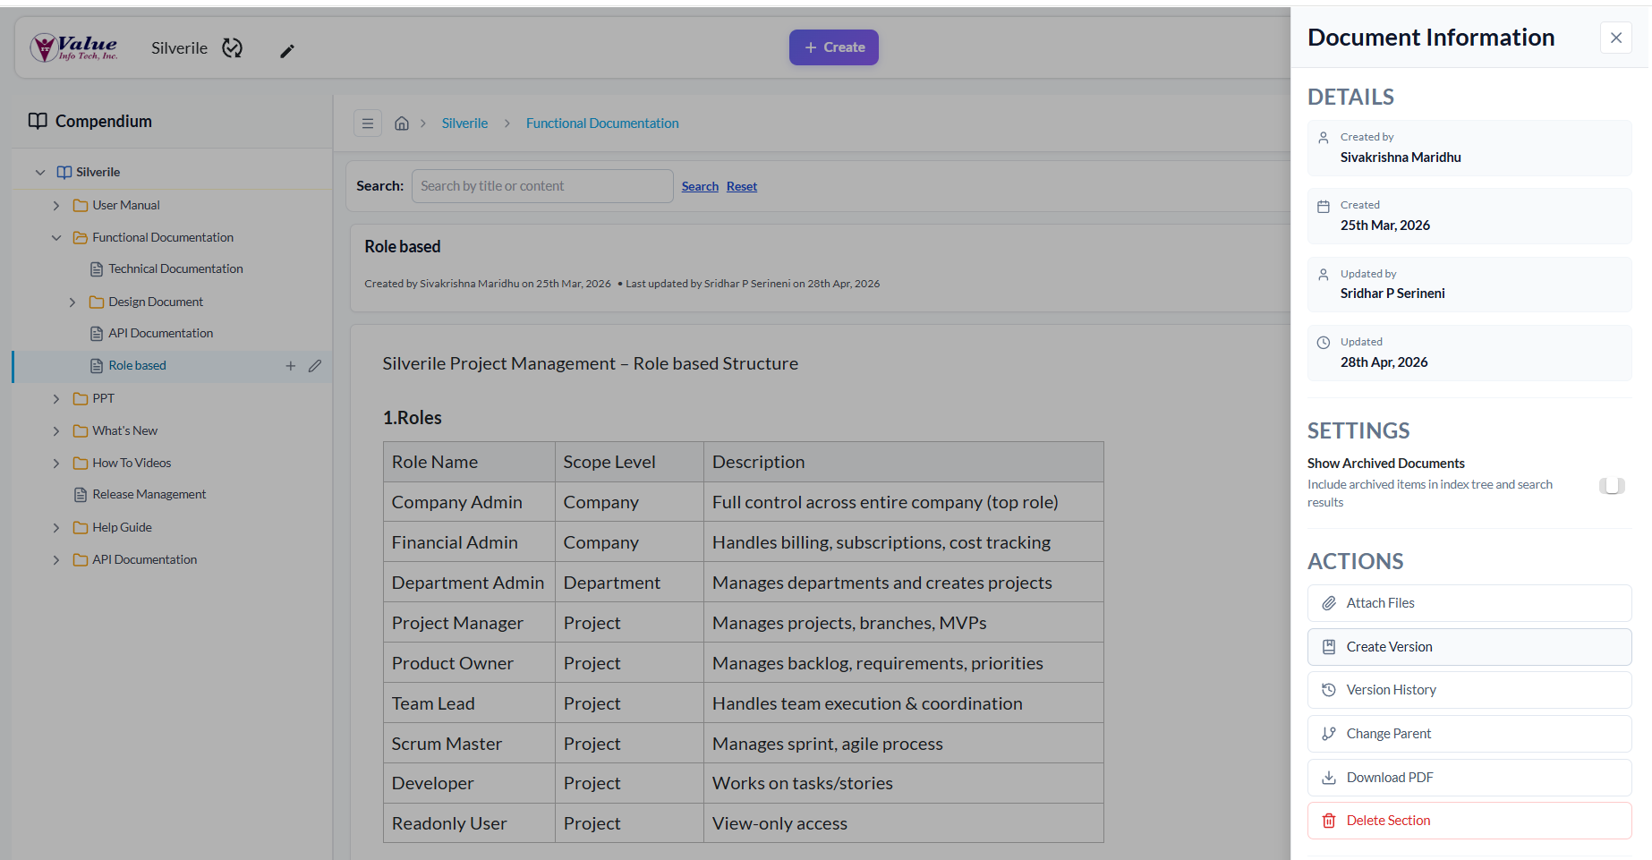Focus the Search by title or content field
This screenshot has width=1652, height=860.
coord(542,186)
